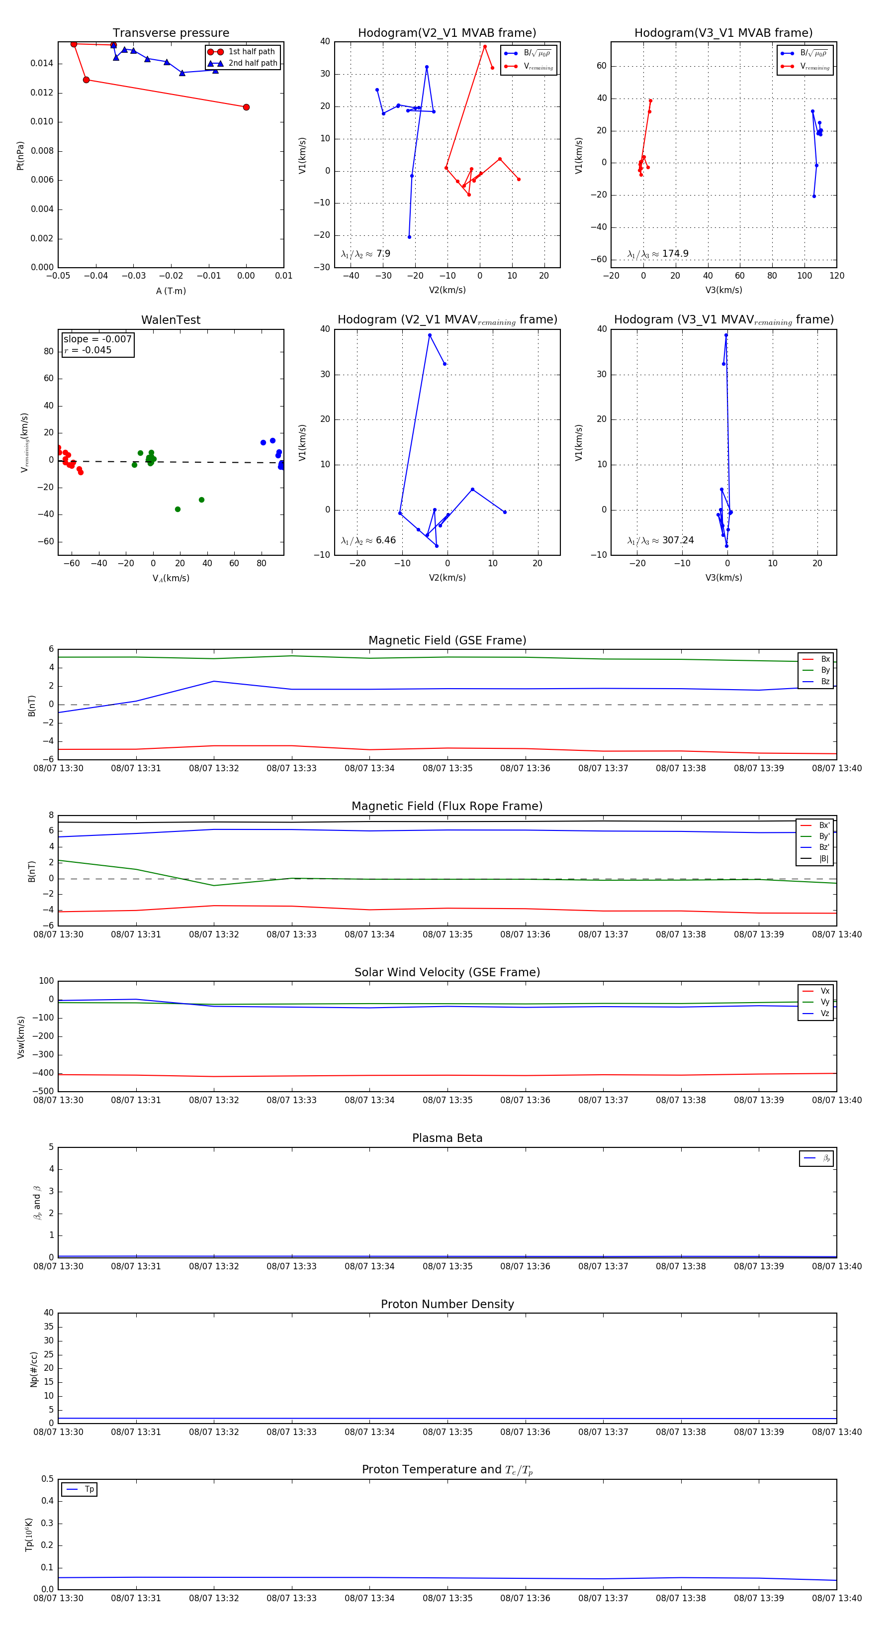Image resolution: width=895 pixels, height=1642 pixels.
Task: Click '08/07 13:30' tick on proton temperature axis
Action: [x=58, y=1598]
